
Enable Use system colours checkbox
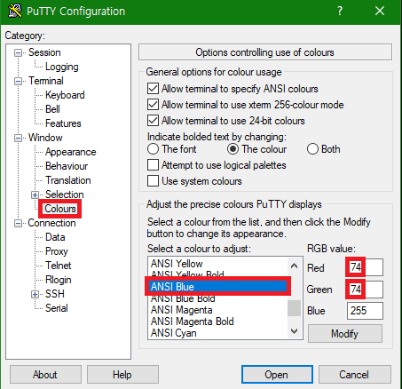click(x=153, y=181)
